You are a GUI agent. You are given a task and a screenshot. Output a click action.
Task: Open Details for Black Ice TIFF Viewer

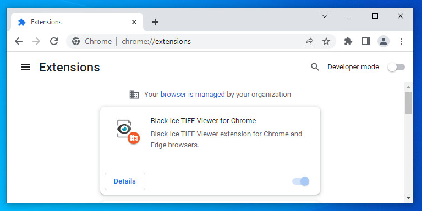[x=125, y=181]
